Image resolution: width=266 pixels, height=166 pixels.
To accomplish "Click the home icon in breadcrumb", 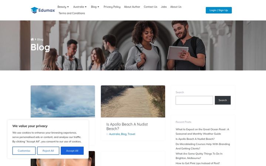I will pos(32,39).
